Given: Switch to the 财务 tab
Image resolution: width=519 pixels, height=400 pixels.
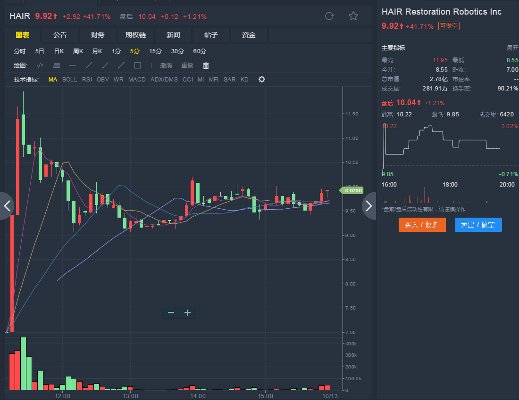Looking at the screenshot, I should pyautogui.click(x=98, y=35).
